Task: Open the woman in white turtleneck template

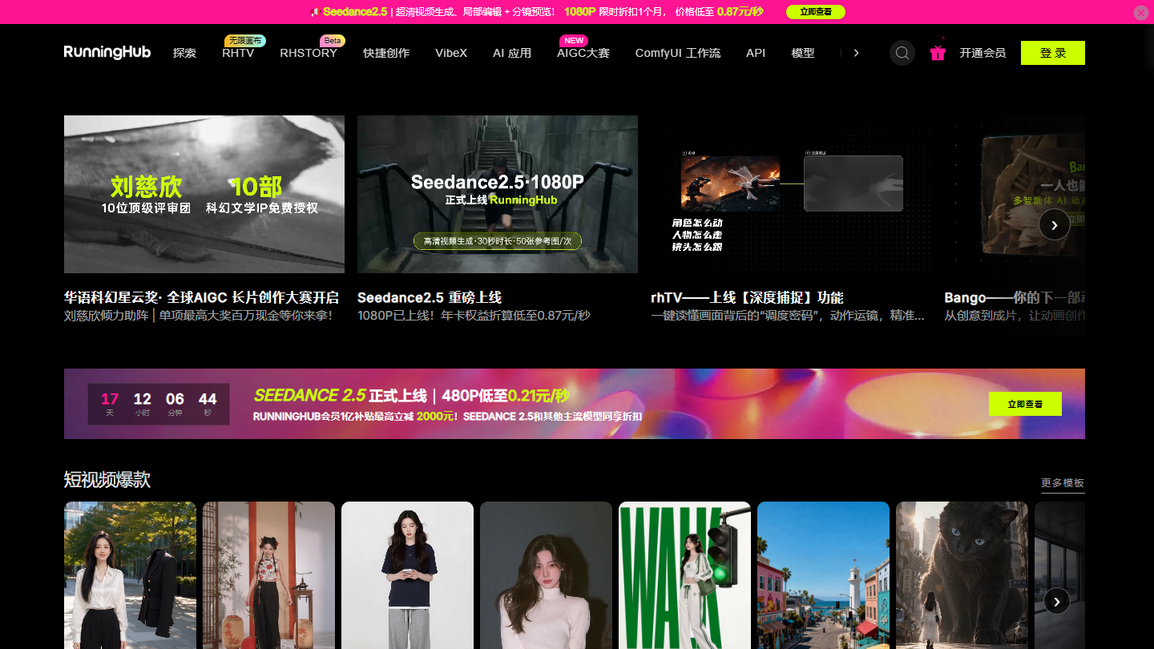Action: [546, 575]
